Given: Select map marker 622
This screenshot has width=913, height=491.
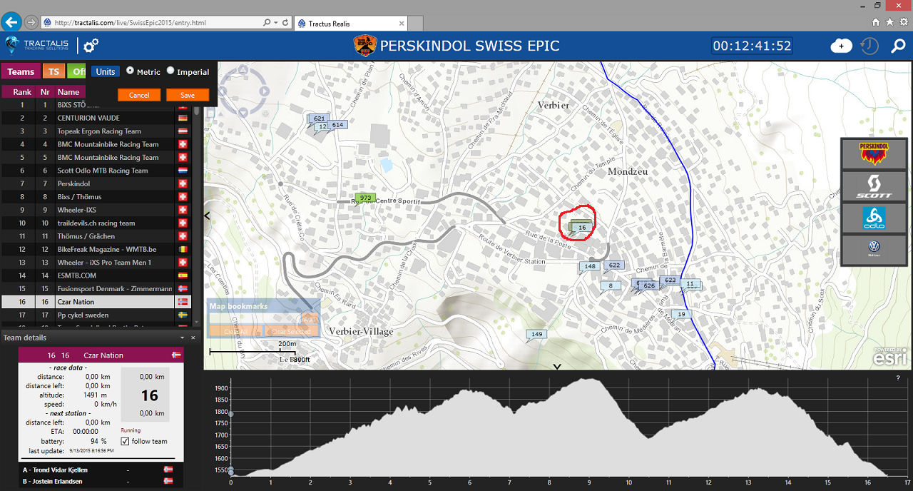Looking at the screenshot, I should click(613, 265).
